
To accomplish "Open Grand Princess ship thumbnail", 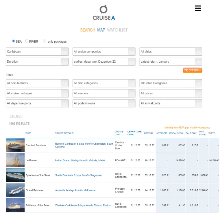I will (x=15, y=190).
